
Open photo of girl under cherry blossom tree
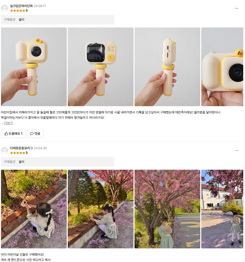point(167,209)
